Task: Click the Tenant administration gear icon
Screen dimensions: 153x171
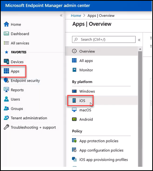Action: 7,118
